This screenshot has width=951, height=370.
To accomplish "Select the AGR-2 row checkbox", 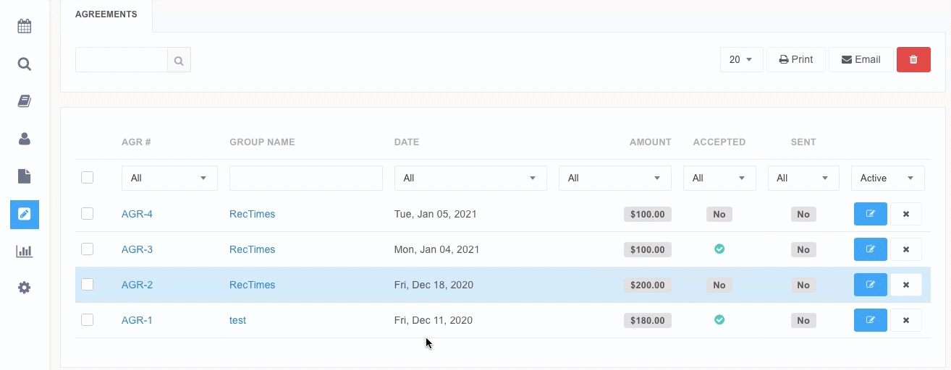I will (x=88, y=285).
